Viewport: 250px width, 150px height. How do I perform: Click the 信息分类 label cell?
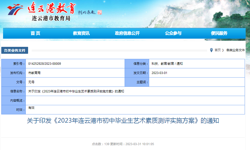point(137,64)
